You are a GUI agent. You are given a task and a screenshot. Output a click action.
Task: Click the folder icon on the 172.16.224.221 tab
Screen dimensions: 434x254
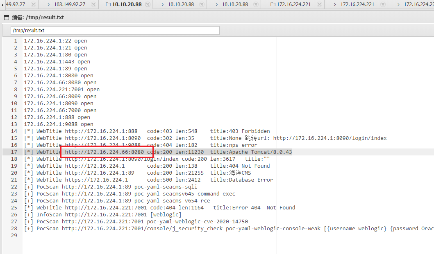pyautogui.click(x=273, y=4)
